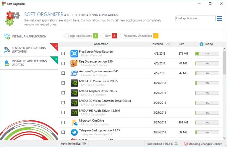Viewport: 227px width, 147px height.
Task: Select Microsoft OneDrive name text
Action: (x=92, y=120)
